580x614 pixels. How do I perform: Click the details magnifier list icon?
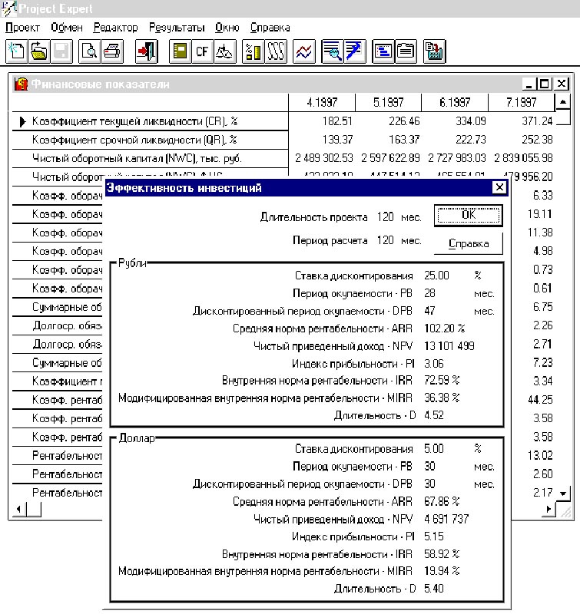click(x=333, y=51)
